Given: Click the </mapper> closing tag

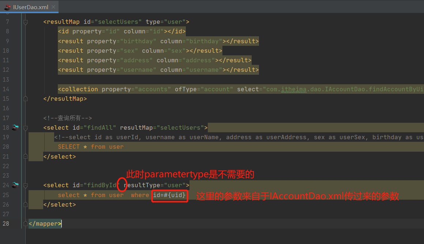Looking at the screenshot, I should click(45, 224).
